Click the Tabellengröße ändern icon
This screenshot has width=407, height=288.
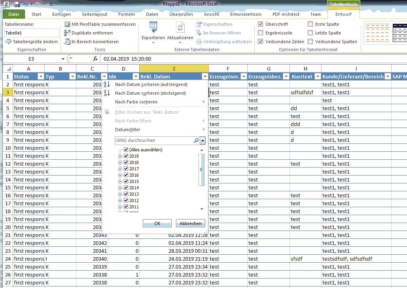coord(8,42)
